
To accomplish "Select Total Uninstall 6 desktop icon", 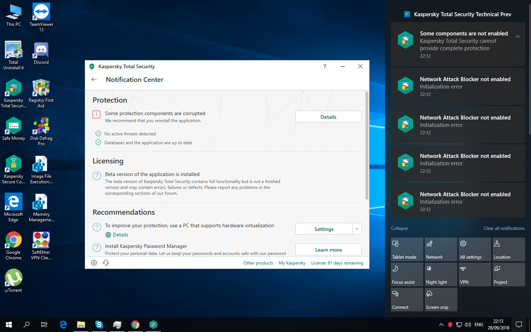I will click(14, 55).
